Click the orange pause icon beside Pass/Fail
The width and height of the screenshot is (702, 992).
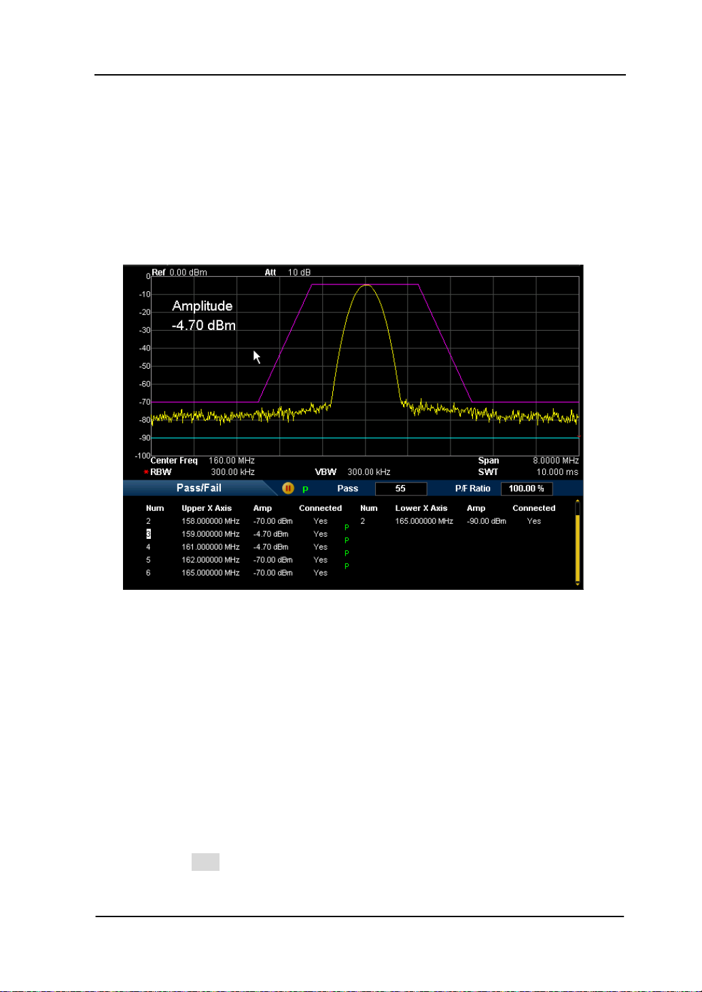click(x=288, y=488)
